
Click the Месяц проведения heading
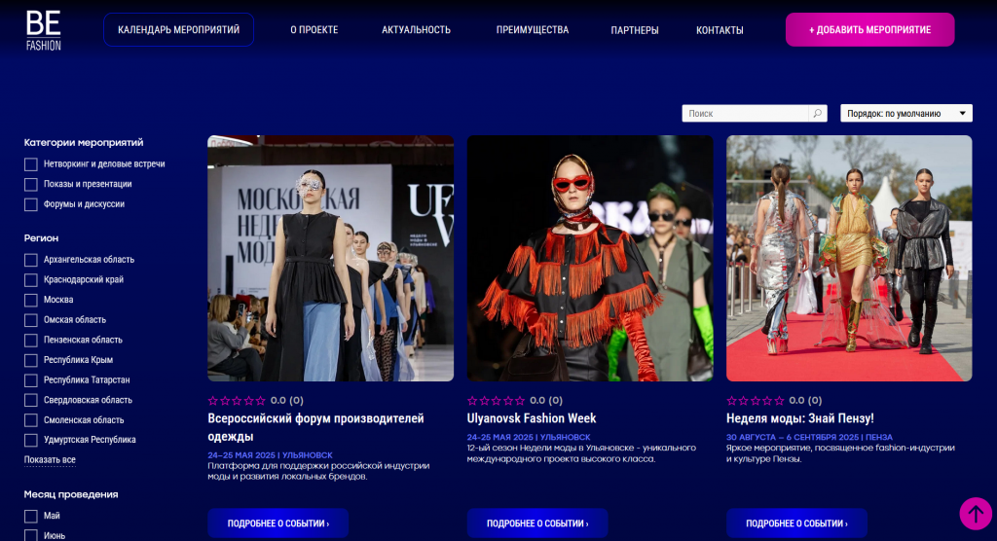pos(71,494)
